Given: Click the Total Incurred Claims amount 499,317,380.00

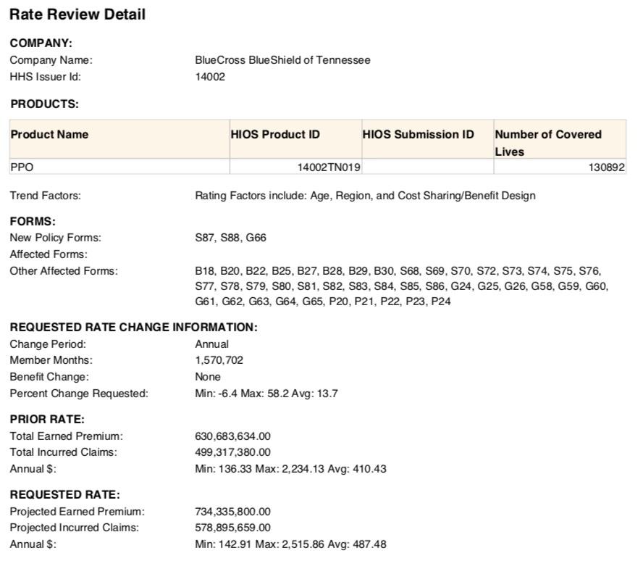Looking at the screenshot, I should tap(232, 452).
